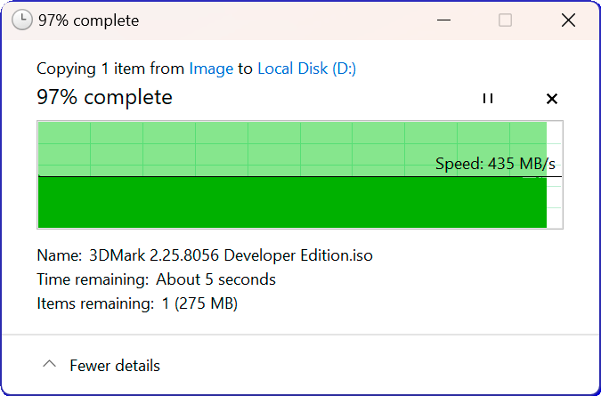Click the Fewer details label
The width and height of the screenshot is (601, 396).
115,366
